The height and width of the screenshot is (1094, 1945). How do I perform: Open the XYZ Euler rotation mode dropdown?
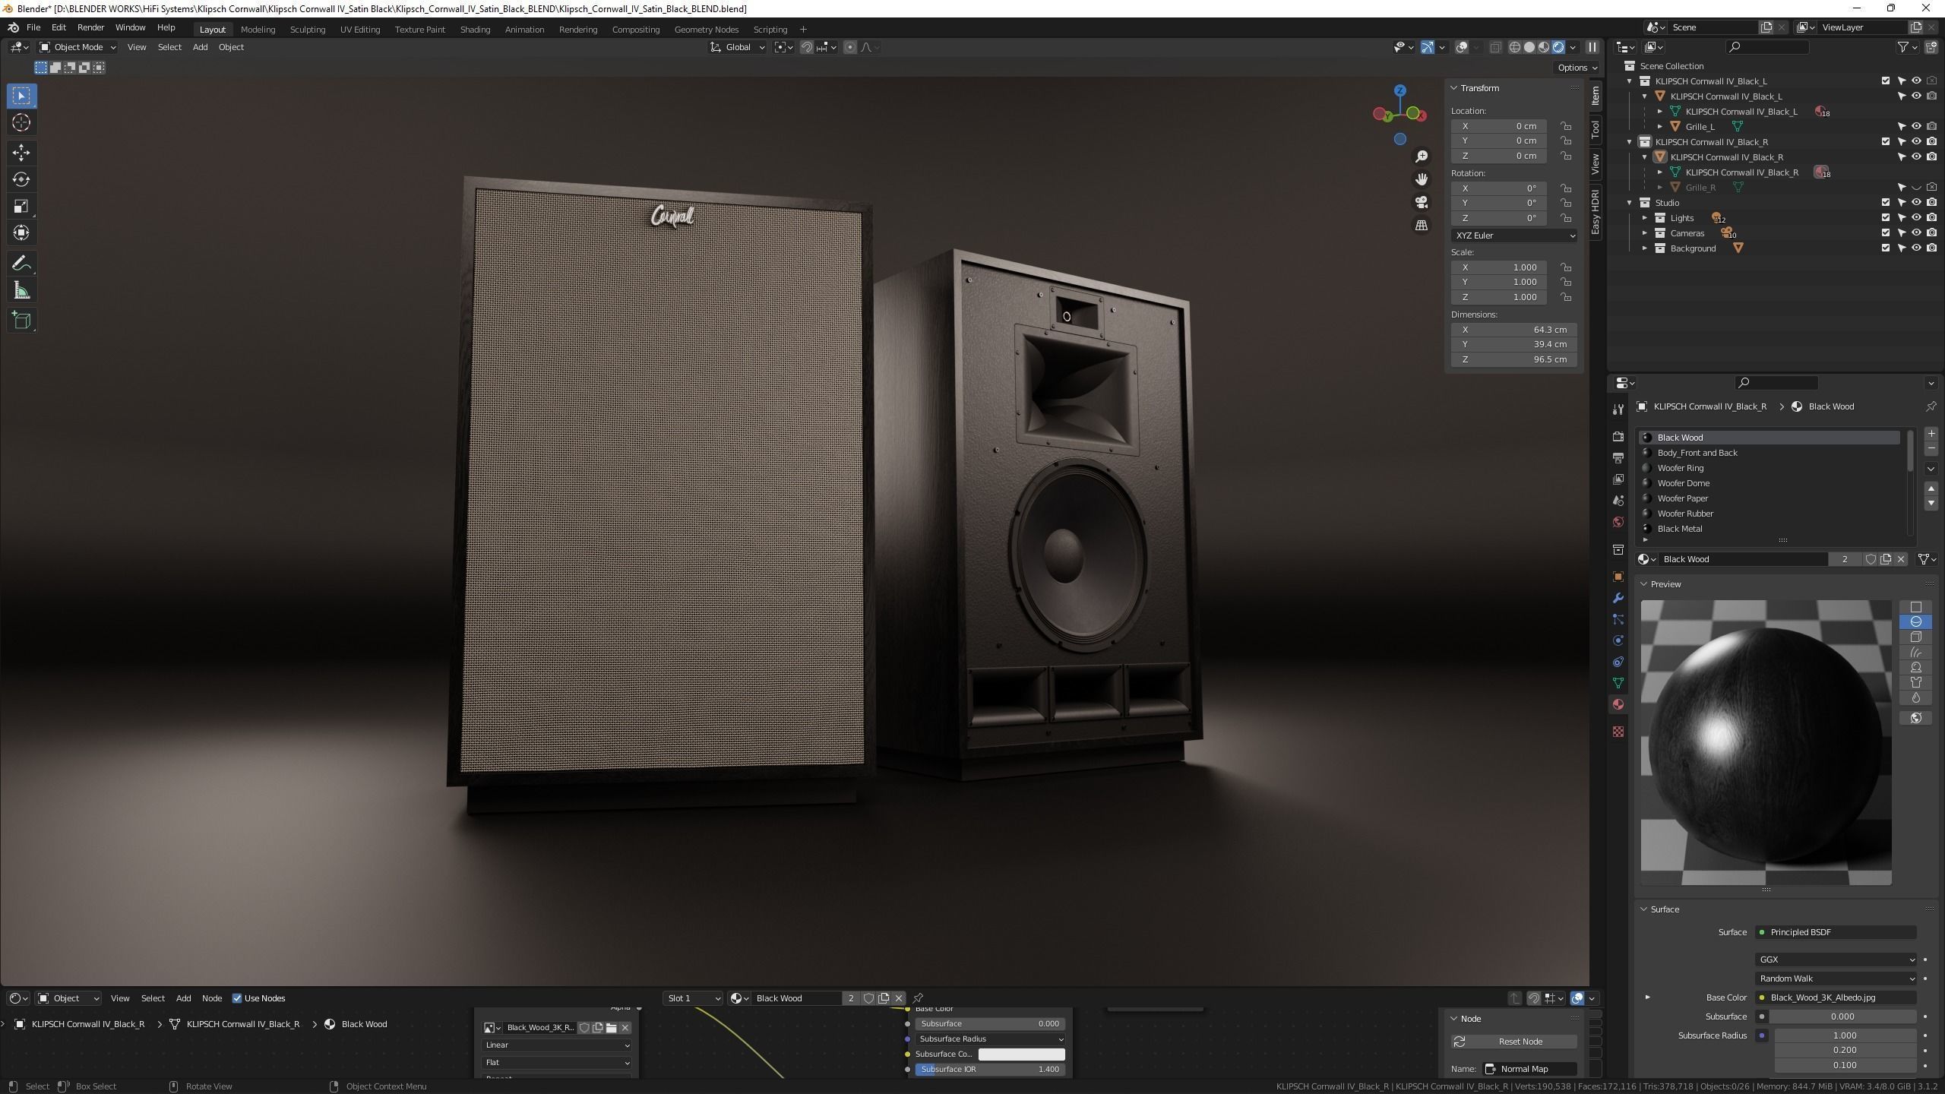click(x=1513, y=236)
